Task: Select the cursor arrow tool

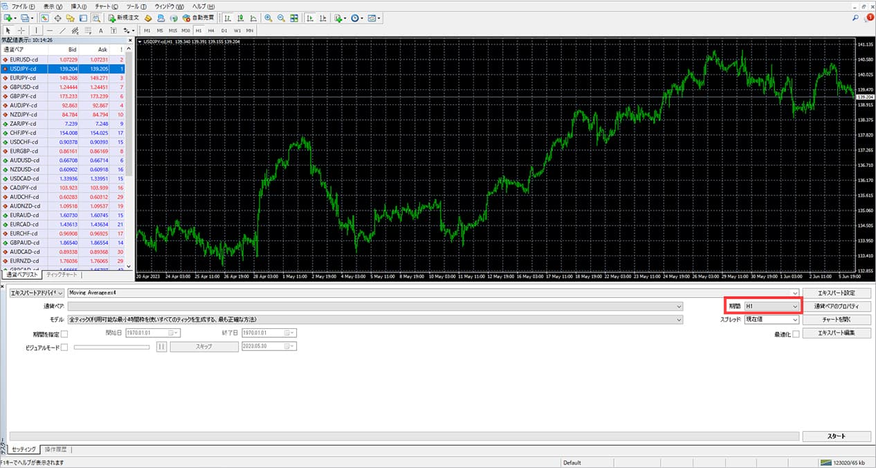Action: click(x=8, y=30)
